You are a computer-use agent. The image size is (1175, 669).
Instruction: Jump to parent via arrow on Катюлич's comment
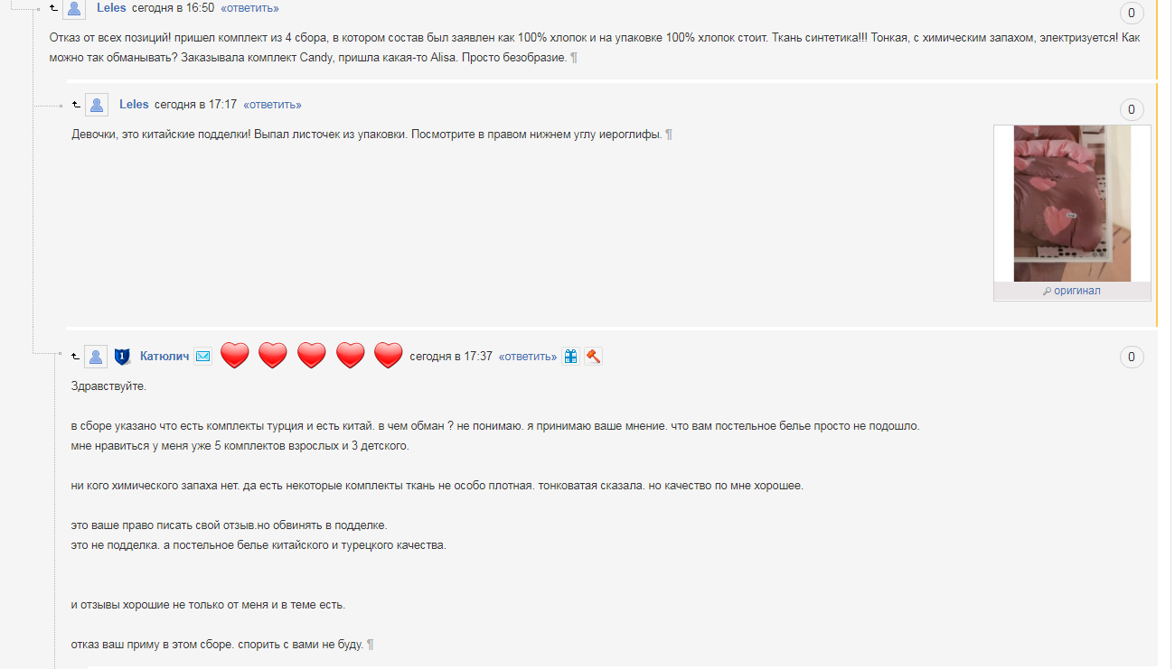click(x=76, y=357)
